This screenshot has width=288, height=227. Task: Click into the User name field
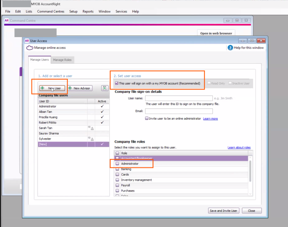179,98
